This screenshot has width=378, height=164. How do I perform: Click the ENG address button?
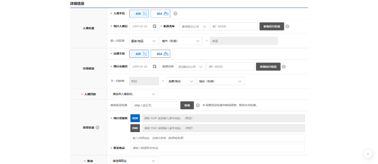tap(135, 128)
